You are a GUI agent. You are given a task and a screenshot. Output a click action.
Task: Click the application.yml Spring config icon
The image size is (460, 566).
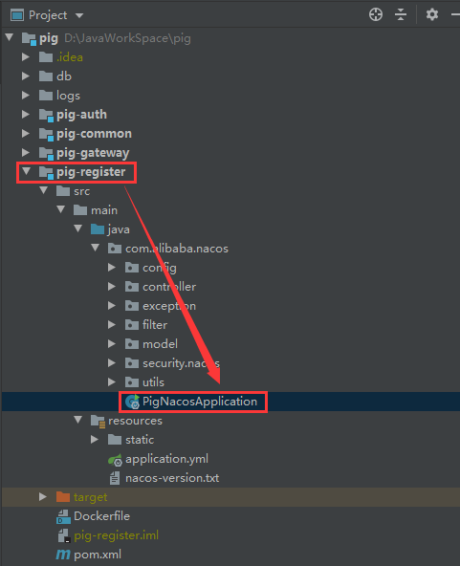tap(115, 460)
